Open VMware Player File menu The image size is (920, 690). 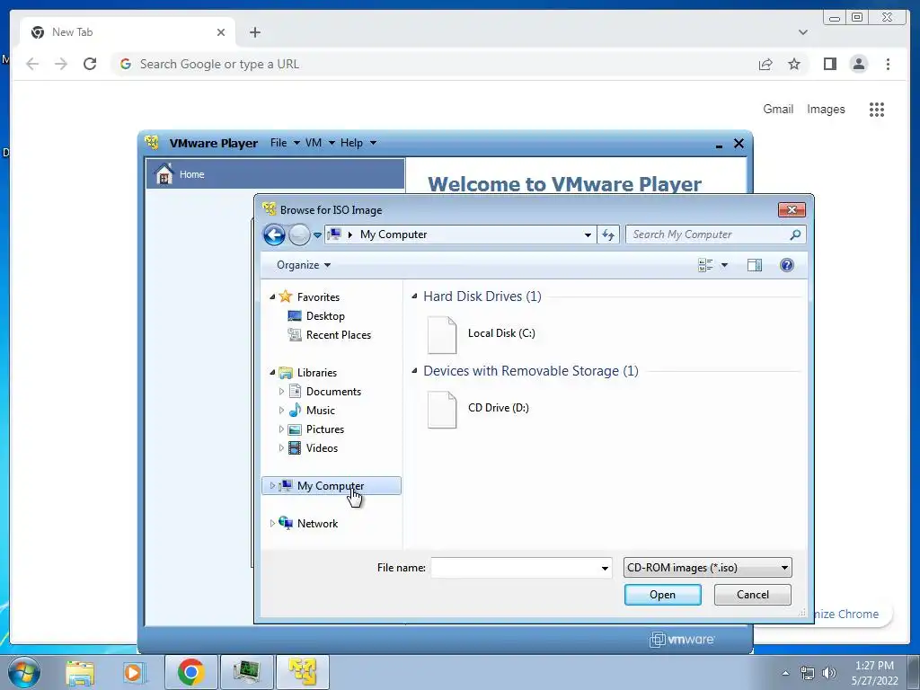coord(285,143)
